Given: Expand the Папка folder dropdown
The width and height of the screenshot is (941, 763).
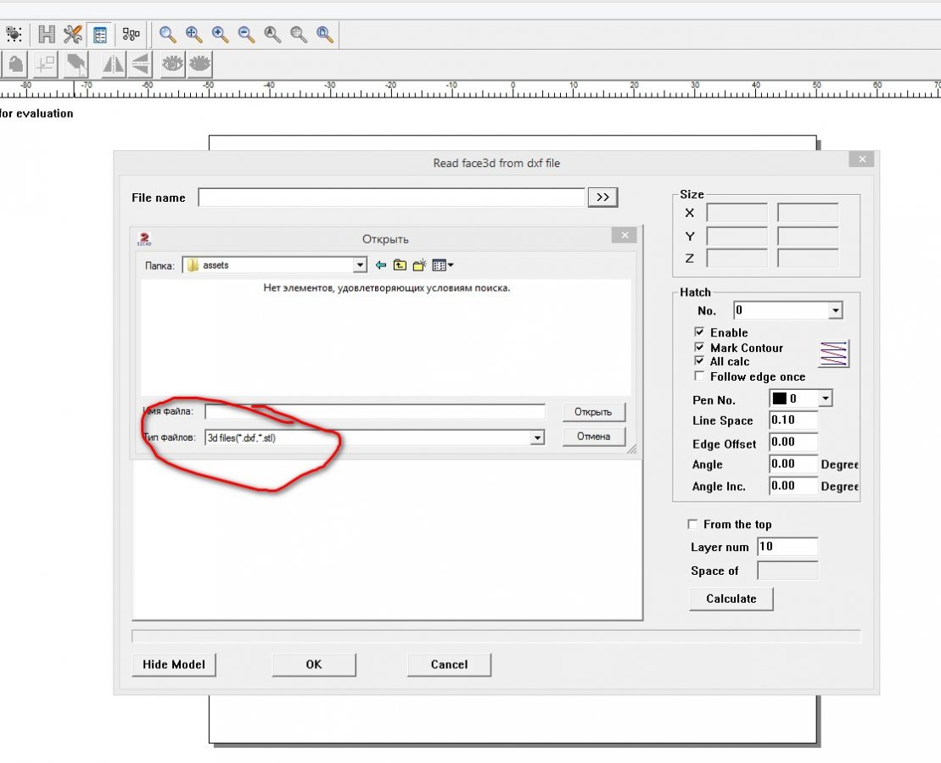Looking at the screenshot, I should (360, 265).
